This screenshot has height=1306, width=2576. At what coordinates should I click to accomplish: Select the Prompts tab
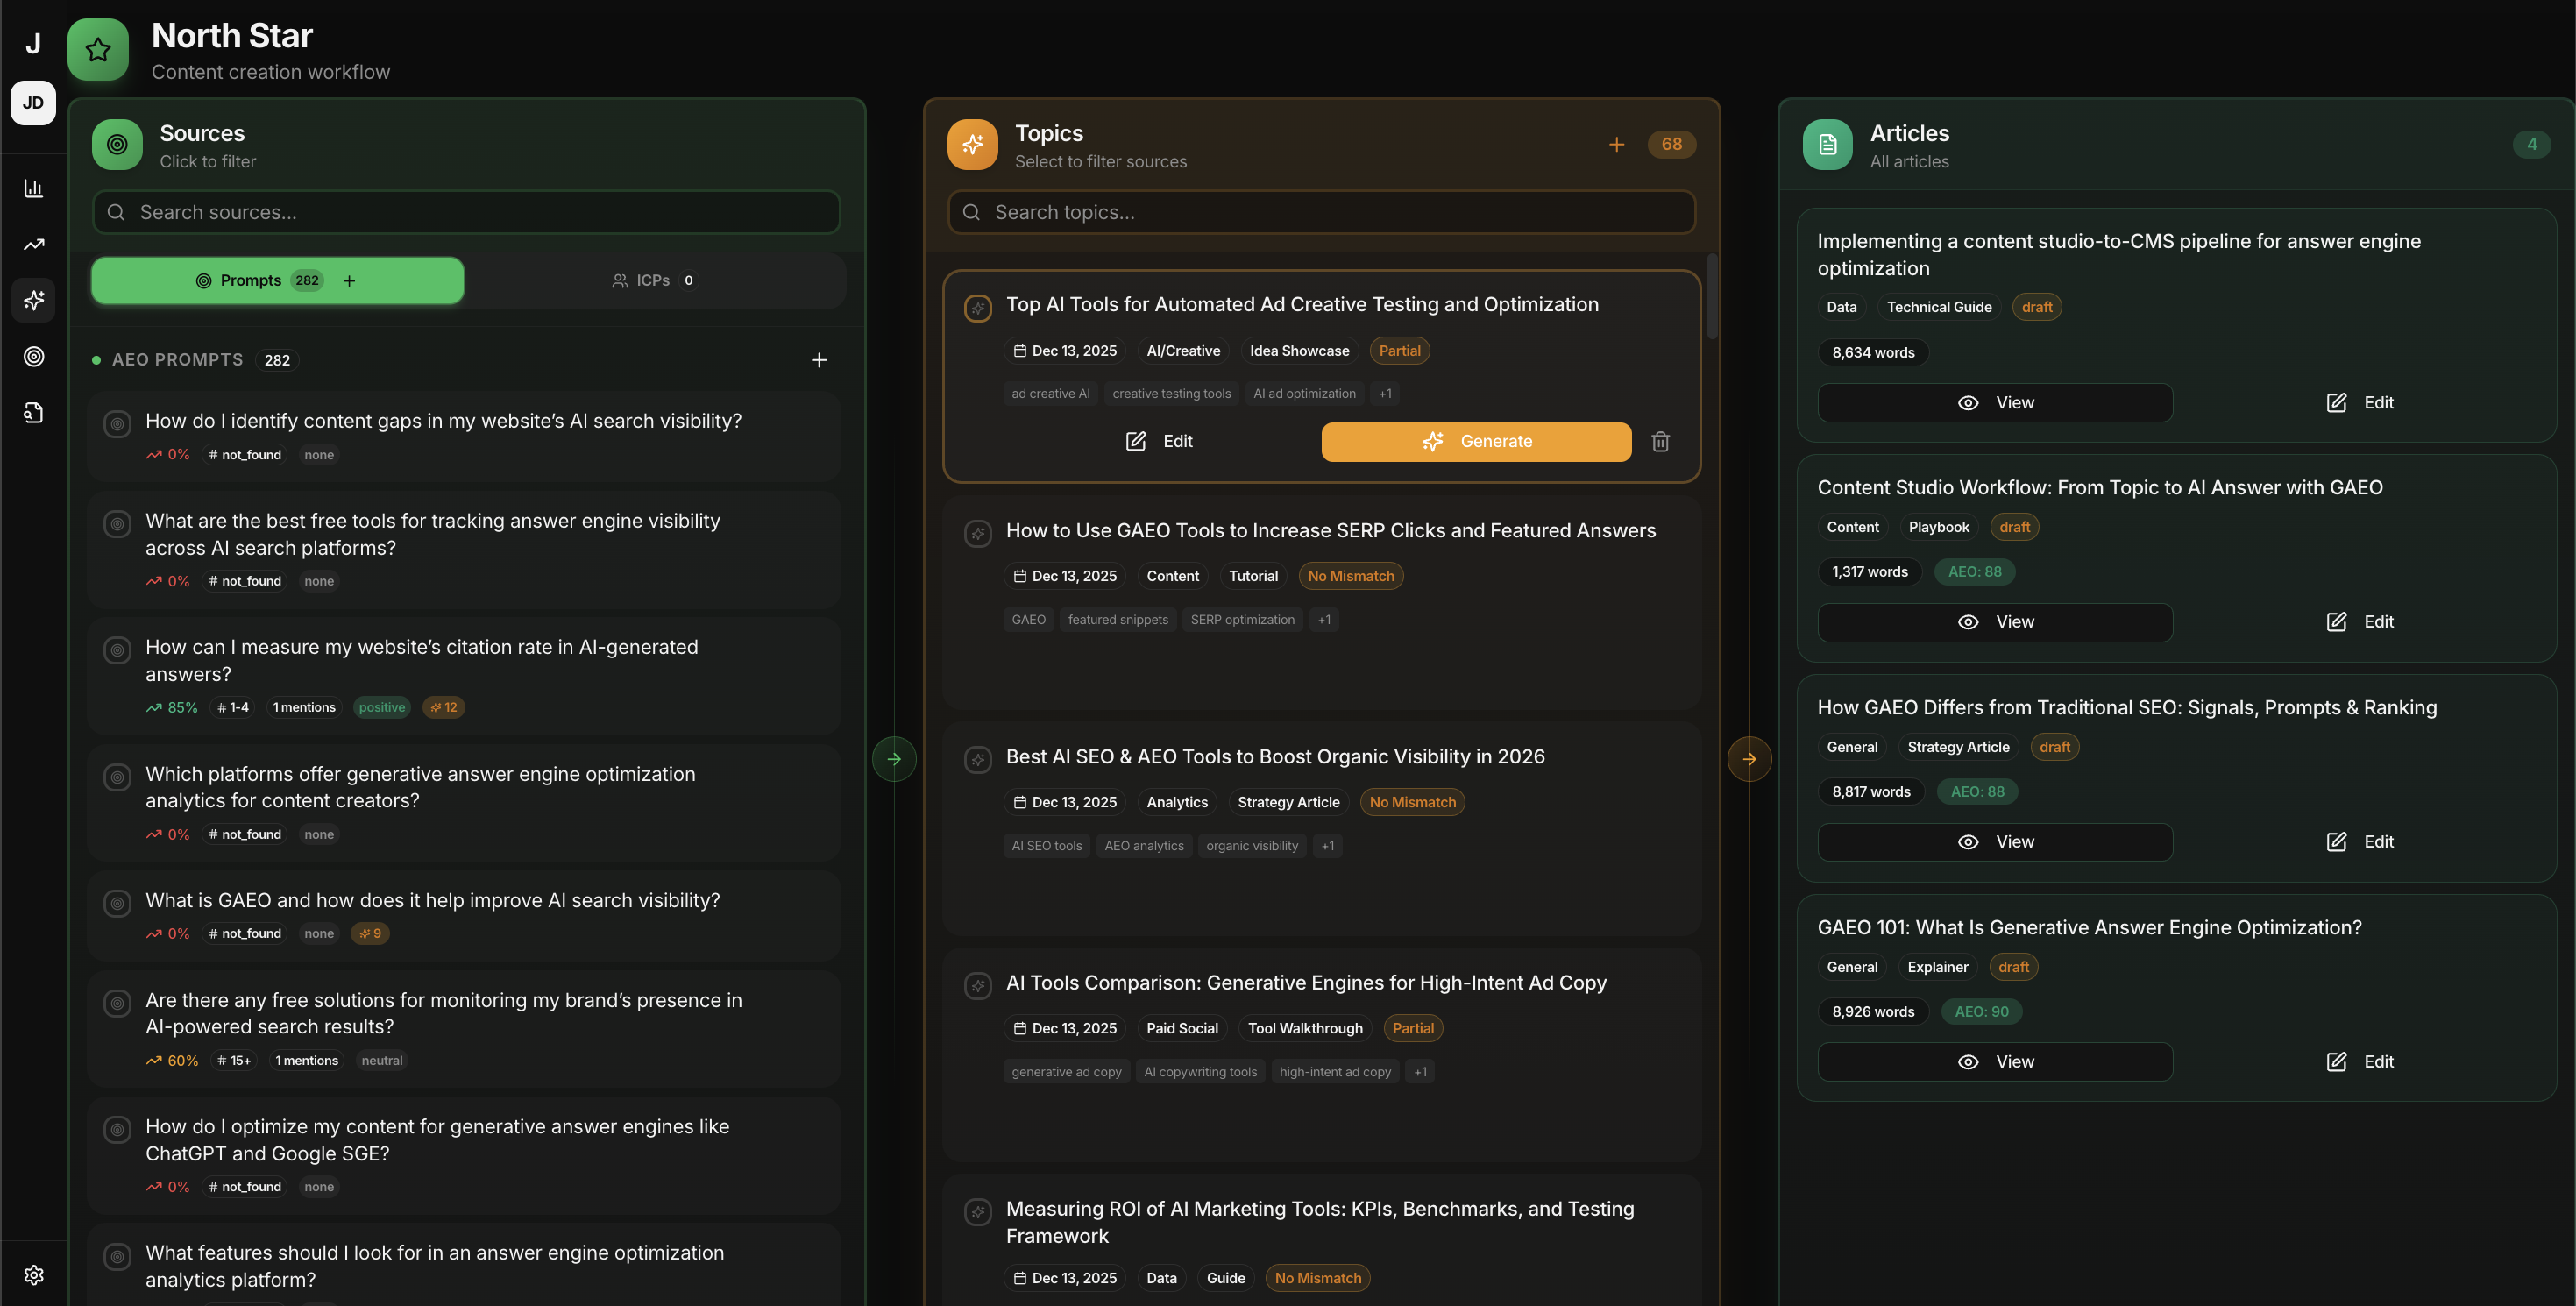pyautogui.click(x=252, y=281)
